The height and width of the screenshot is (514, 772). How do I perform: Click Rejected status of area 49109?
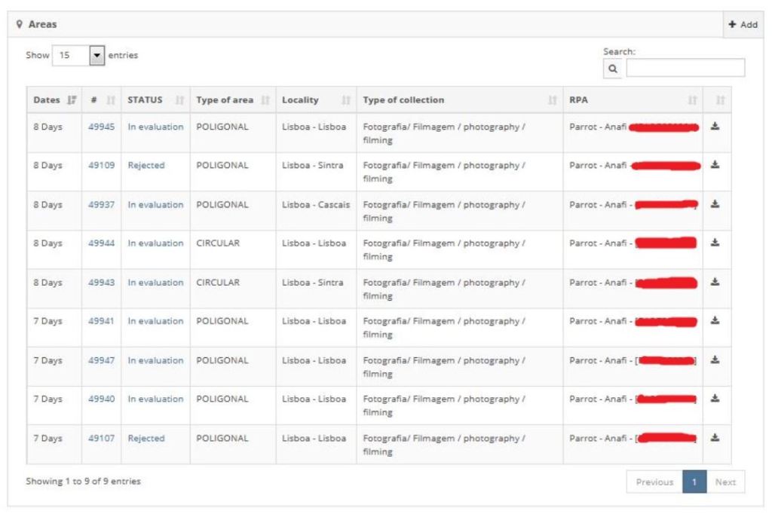point(146,166)
